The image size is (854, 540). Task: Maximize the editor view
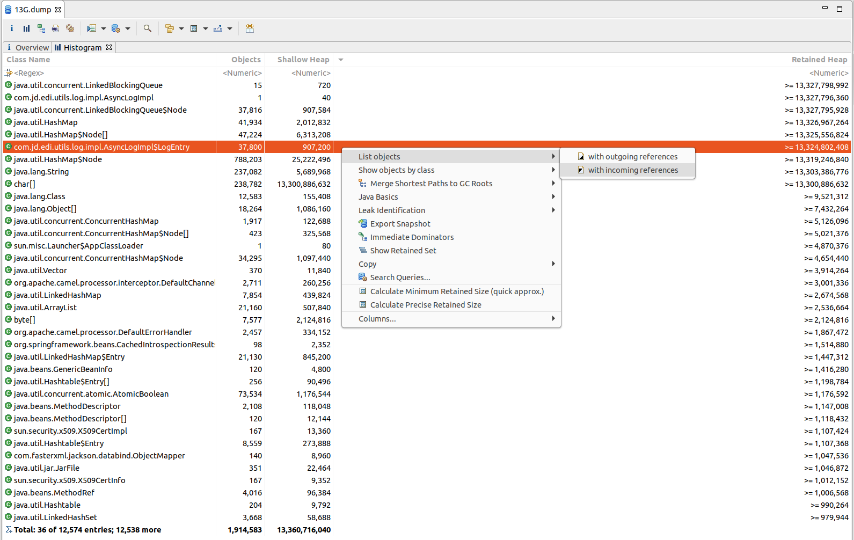click(840, 9)
